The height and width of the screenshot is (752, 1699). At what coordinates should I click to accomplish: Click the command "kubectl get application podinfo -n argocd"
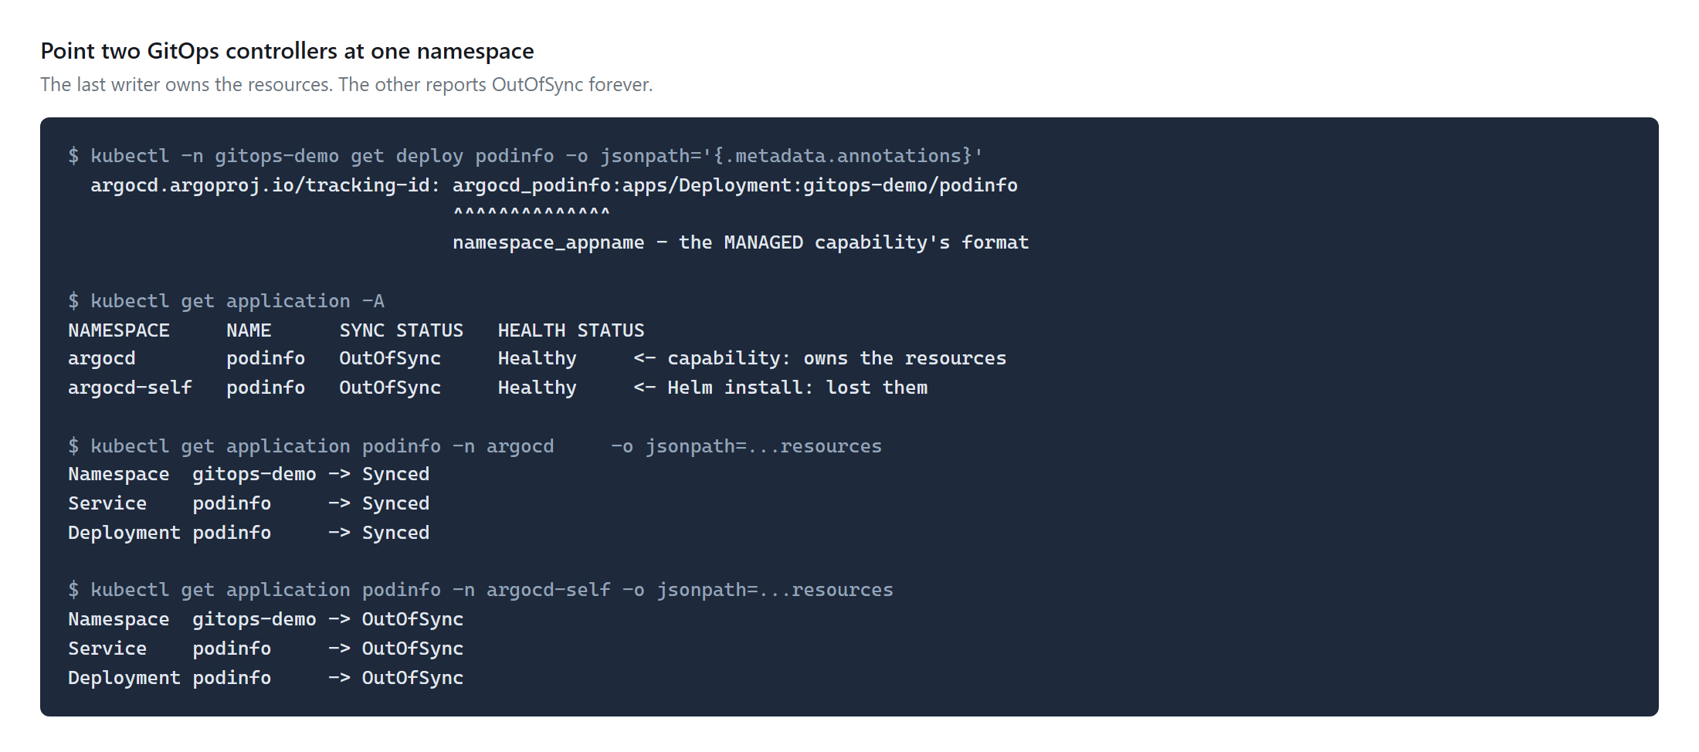tap(322, 446)
